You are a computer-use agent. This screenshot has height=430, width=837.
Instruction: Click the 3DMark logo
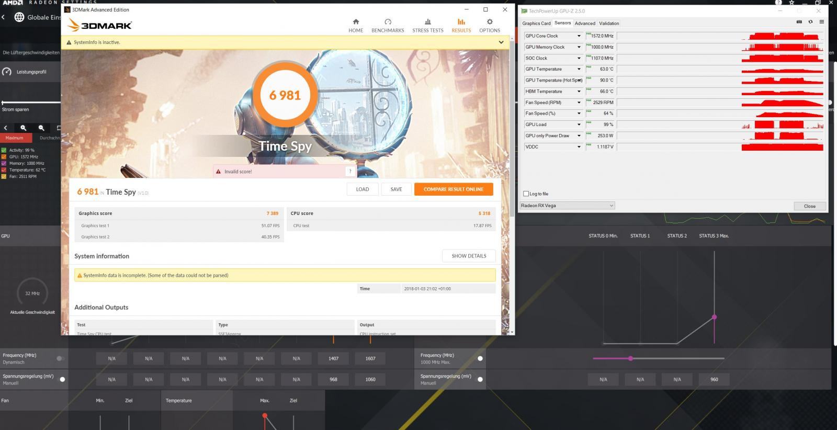[100, 25]
